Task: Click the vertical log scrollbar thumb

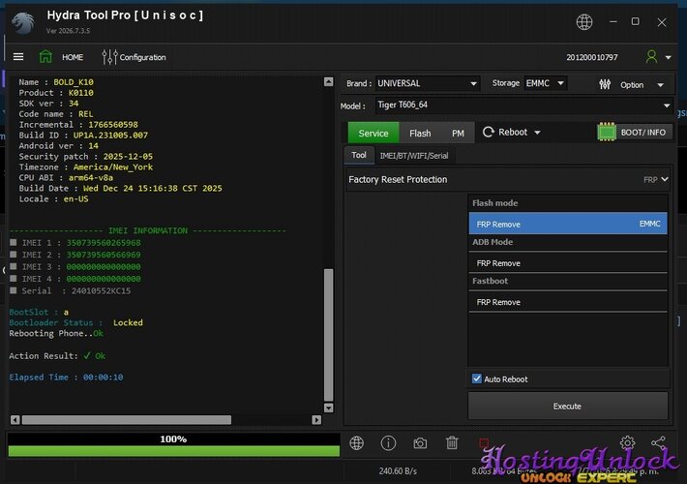Action: pos(329,335)
